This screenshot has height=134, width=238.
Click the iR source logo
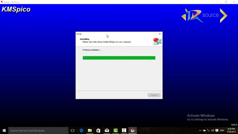[x=204, y=16]
